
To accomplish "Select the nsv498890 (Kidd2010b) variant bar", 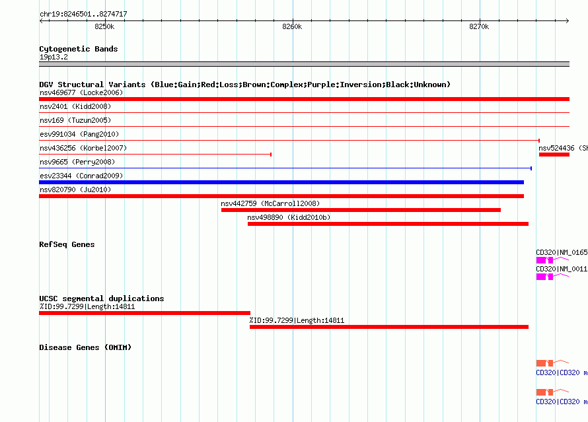I will pyautogui.click(x=388, y=224).
